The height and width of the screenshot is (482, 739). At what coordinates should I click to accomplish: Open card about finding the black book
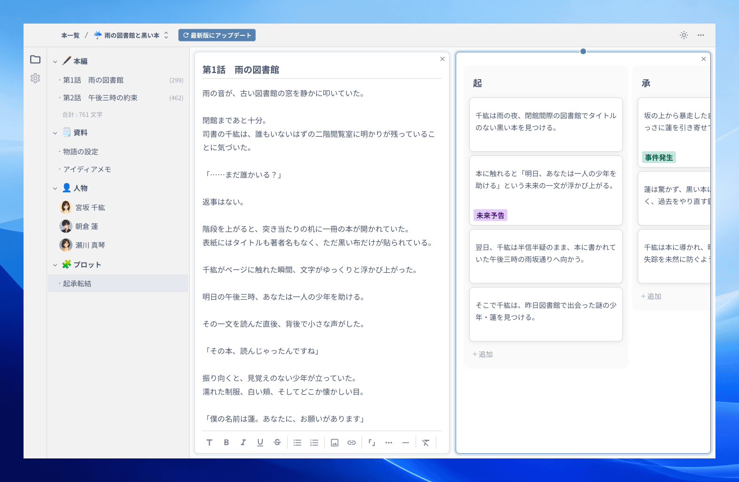click(x=546, y=124)
